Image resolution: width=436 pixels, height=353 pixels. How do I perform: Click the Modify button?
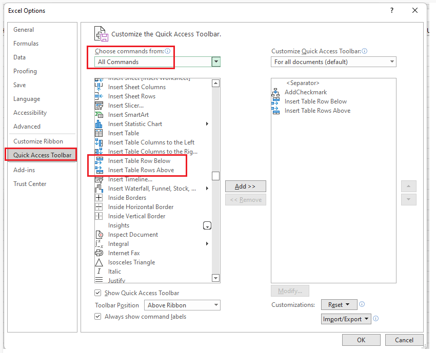point(290,291)
